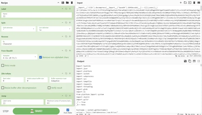Collapse the Split operation arguments

point(62,23)
